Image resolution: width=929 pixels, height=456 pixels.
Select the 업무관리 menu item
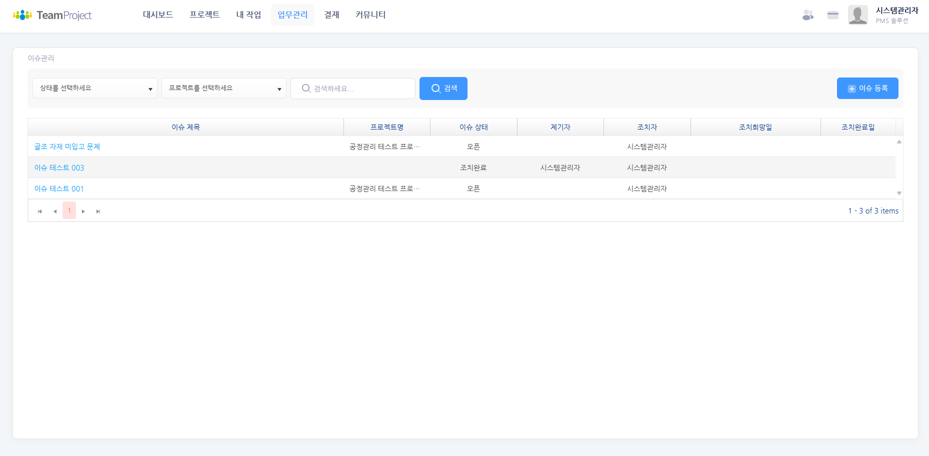[x=292, y=15]
